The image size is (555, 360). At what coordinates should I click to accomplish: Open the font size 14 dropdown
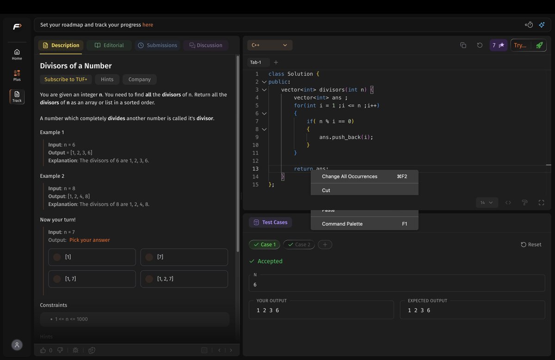coord(487,203)
